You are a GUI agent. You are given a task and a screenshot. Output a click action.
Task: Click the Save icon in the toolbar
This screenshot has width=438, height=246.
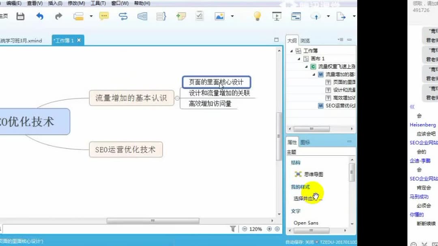pyautogui.click(x=20, y=17)
